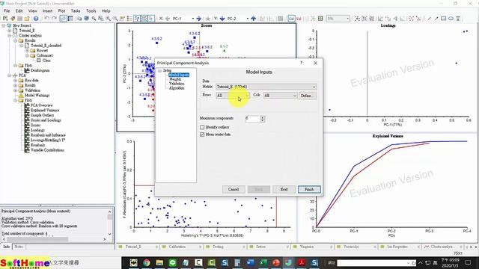479x269 pixels.
Task: Click the blue right arrow next PC icon
Action: (x=199, y=19)
